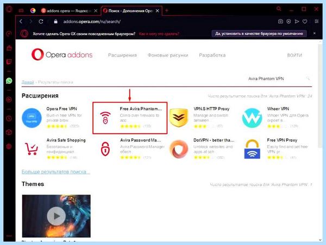326x245 pixels.
Task: Go back to the previous page
Action: click(21, 21)
